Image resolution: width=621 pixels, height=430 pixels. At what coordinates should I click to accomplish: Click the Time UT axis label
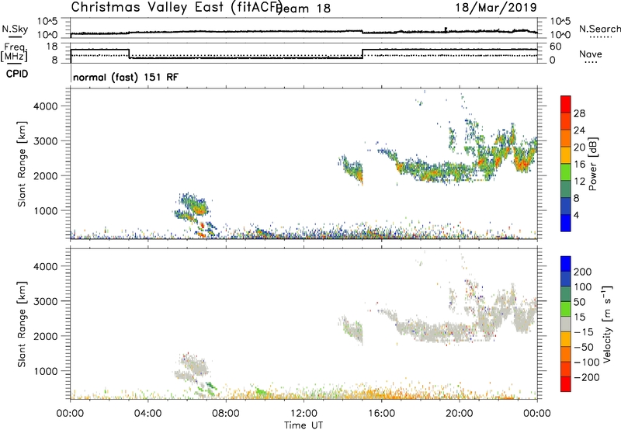304,425
